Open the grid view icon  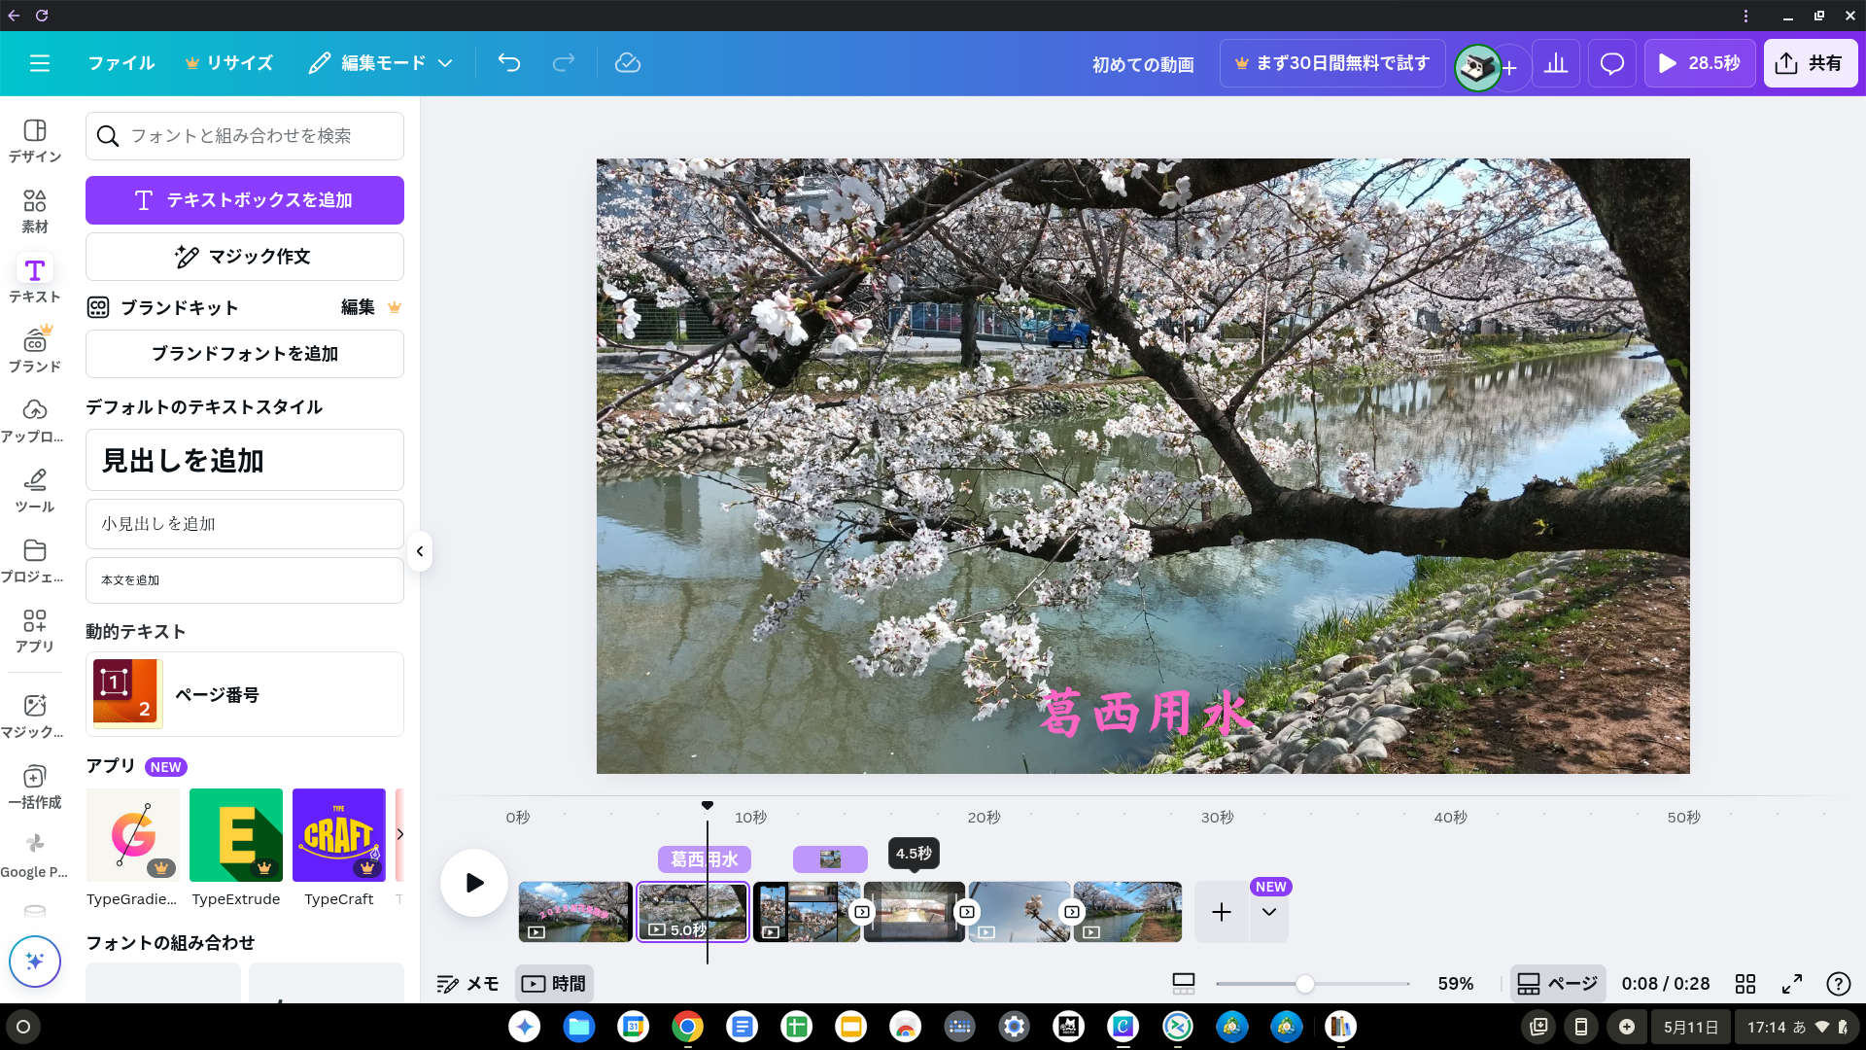(x=1745, y=984)
